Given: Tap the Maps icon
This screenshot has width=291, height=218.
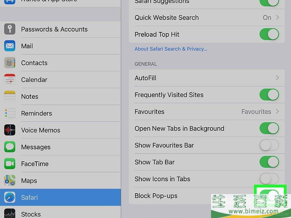Looking at the screenshot, I should [x=10, y=180].
